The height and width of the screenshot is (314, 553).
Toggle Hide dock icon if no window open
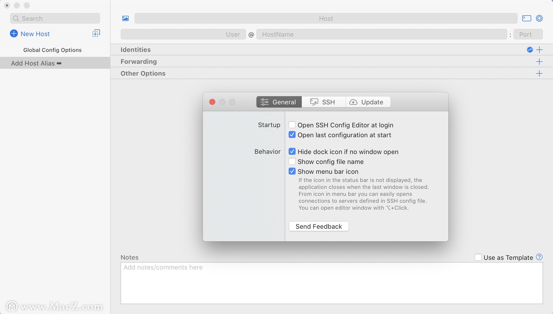pyautogui.click(x=292, y=151)
